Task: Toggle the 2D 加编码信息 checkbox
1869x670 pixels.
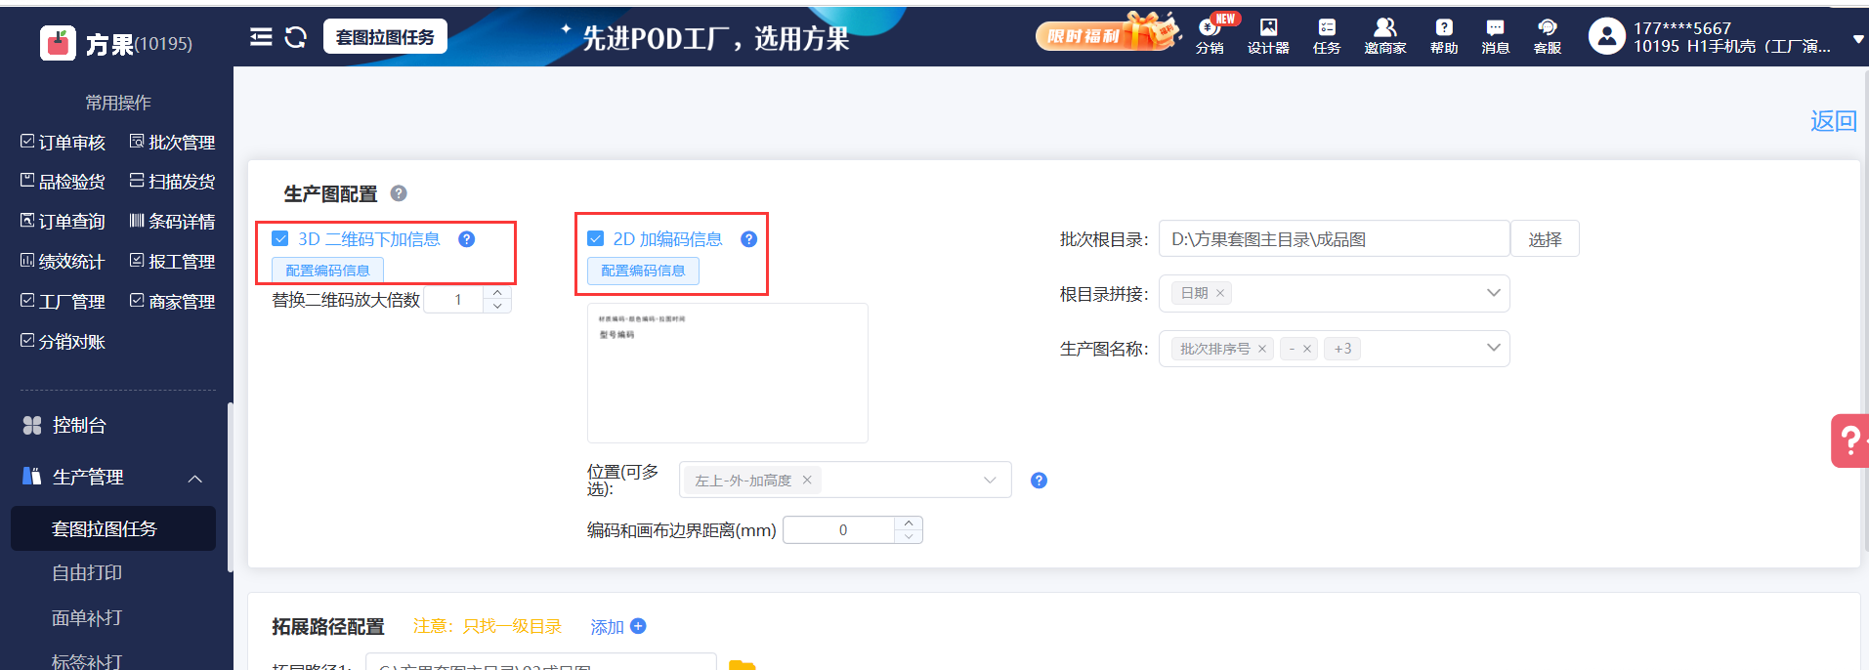Action: (596, 239)
